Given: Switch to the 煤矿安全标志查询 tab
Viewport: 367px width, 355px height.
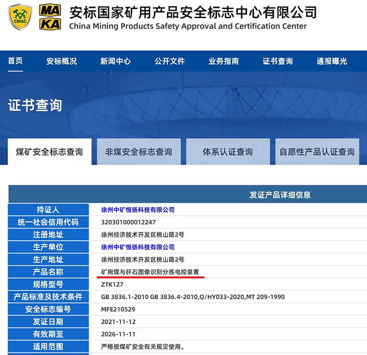Looking at the screenshot, I should pyautogui.click(x=49, y=152).
